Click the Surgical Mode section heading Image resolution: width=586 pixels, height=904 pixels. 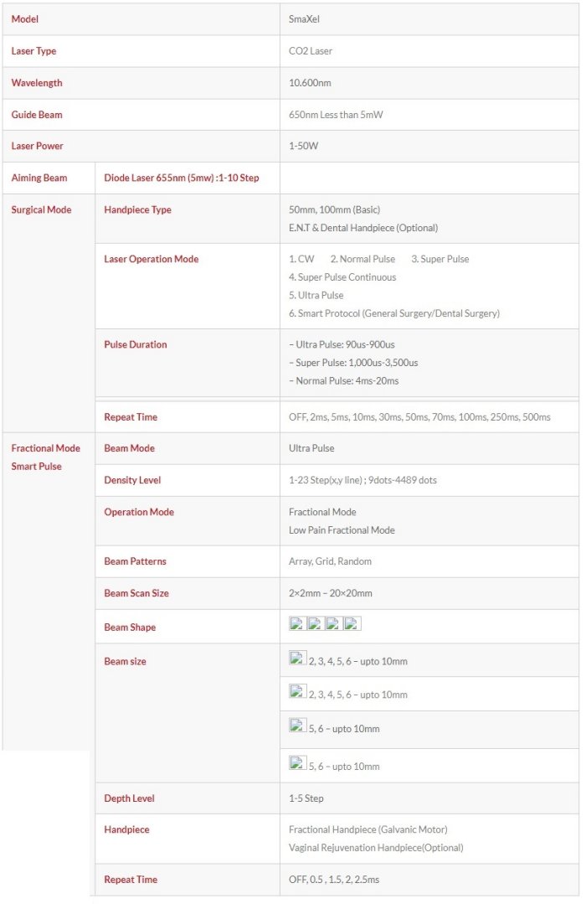click(x=41, y=210)
